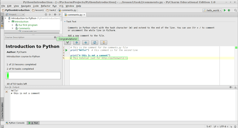Collapse the Task Text section

(x=65, y=22)
